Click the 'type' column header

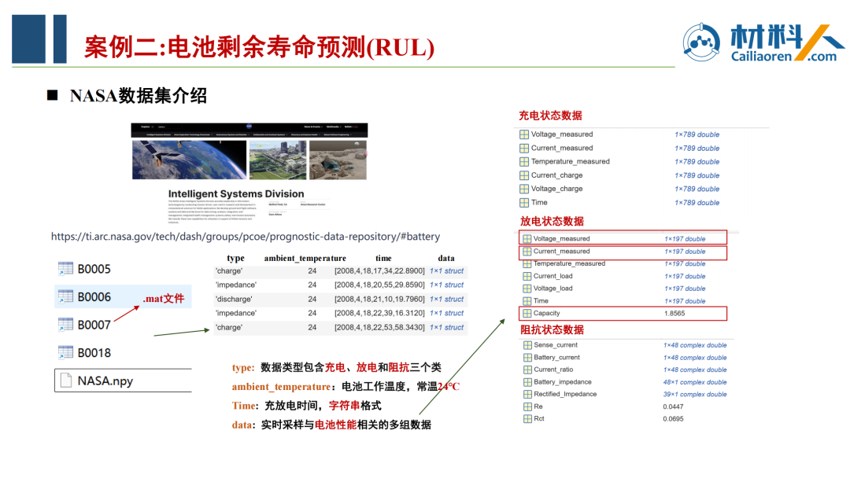click(235, 258)
